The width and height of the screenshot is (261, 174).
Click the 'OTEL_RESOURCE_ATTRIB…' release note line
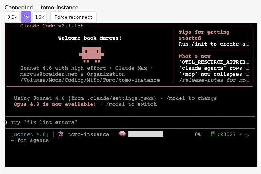(x=213, y=62)
